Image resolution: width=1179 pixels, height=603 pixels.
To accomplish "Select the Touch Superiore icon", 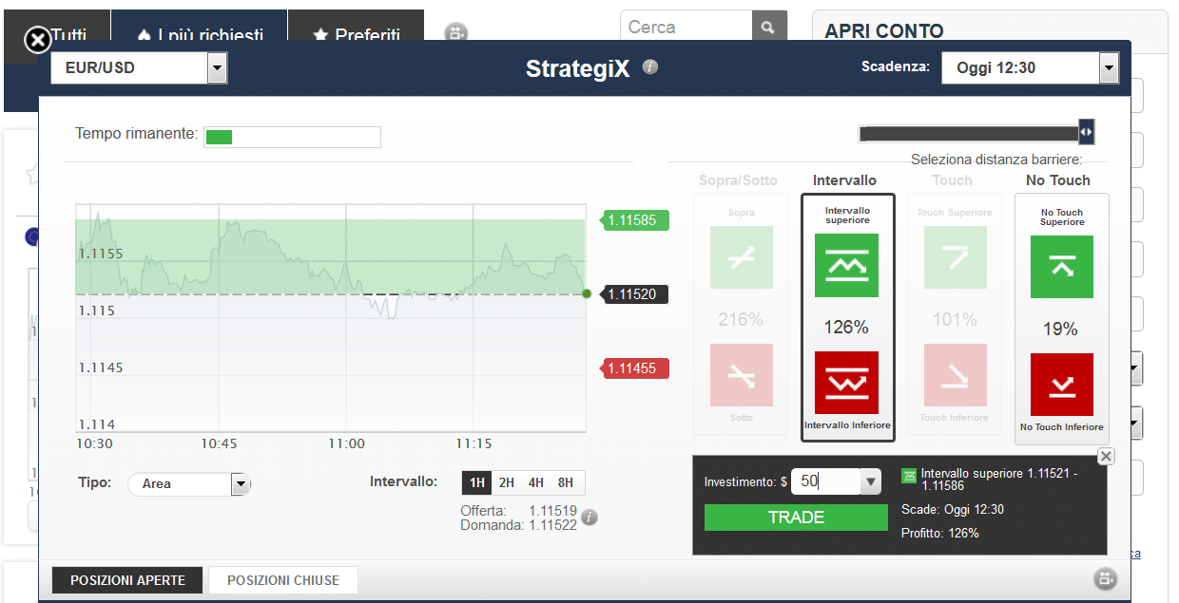I will pyautogui.click(x=955, y=257).
